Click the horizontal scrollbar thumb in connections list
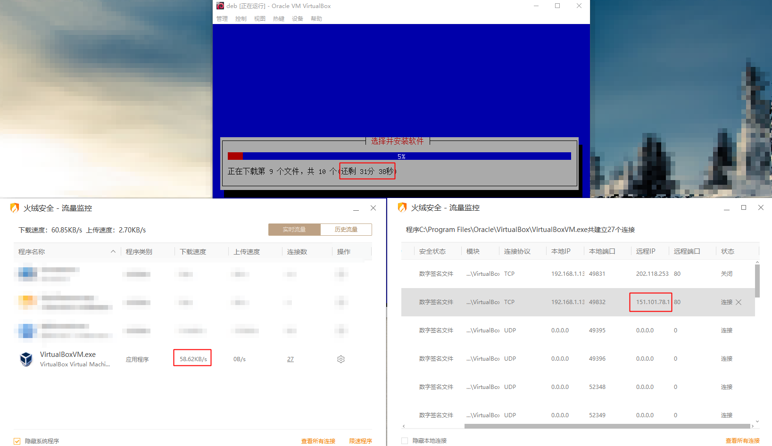The image size is (772, 446). (607, 426)
